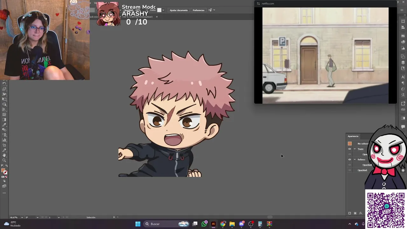Open the Layers panel icon
Viewport: 407px width, 229px height.
point(403,62)
